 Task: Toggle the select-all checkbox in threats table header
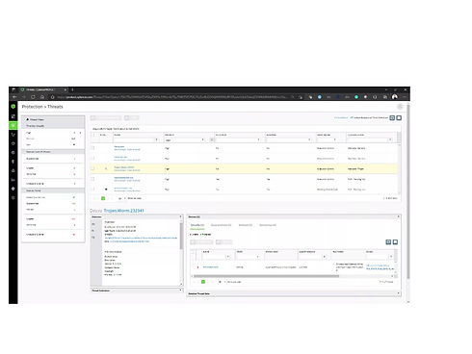tap(93, 135)
